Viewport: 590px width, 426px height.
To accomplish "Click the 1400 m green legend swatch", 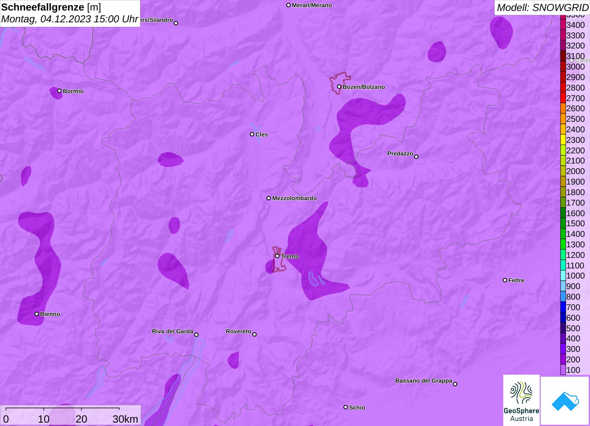I will (x=563, y=234).
